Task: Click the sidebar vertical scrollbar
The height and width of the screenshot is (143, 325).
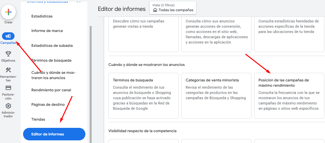Action: tap(90, 84)
